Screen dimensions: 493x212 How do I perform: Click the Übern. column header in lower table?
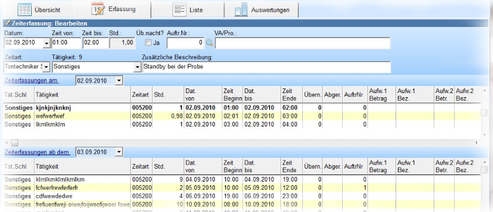click(x=312, y=166)
